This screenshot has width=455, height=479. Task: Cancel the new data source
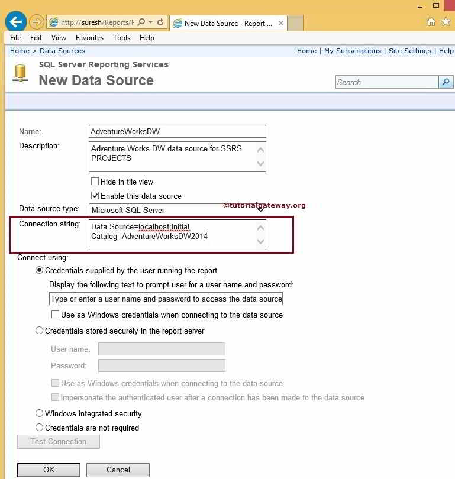[x=118, y=470]
